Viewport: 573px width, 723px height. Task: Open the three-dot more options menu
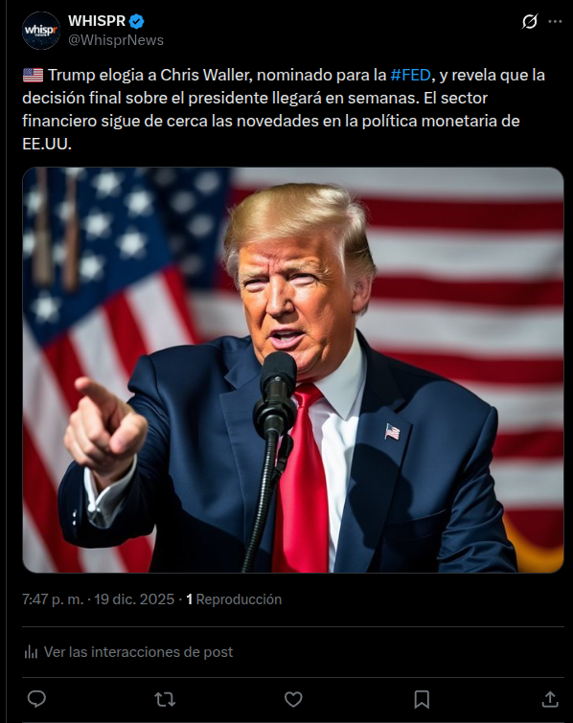click(x=555, y=21)
